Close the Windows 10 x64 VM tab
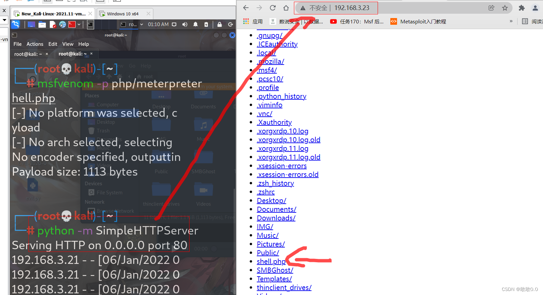This screenshot has height=295, width=543. (148, 14)
